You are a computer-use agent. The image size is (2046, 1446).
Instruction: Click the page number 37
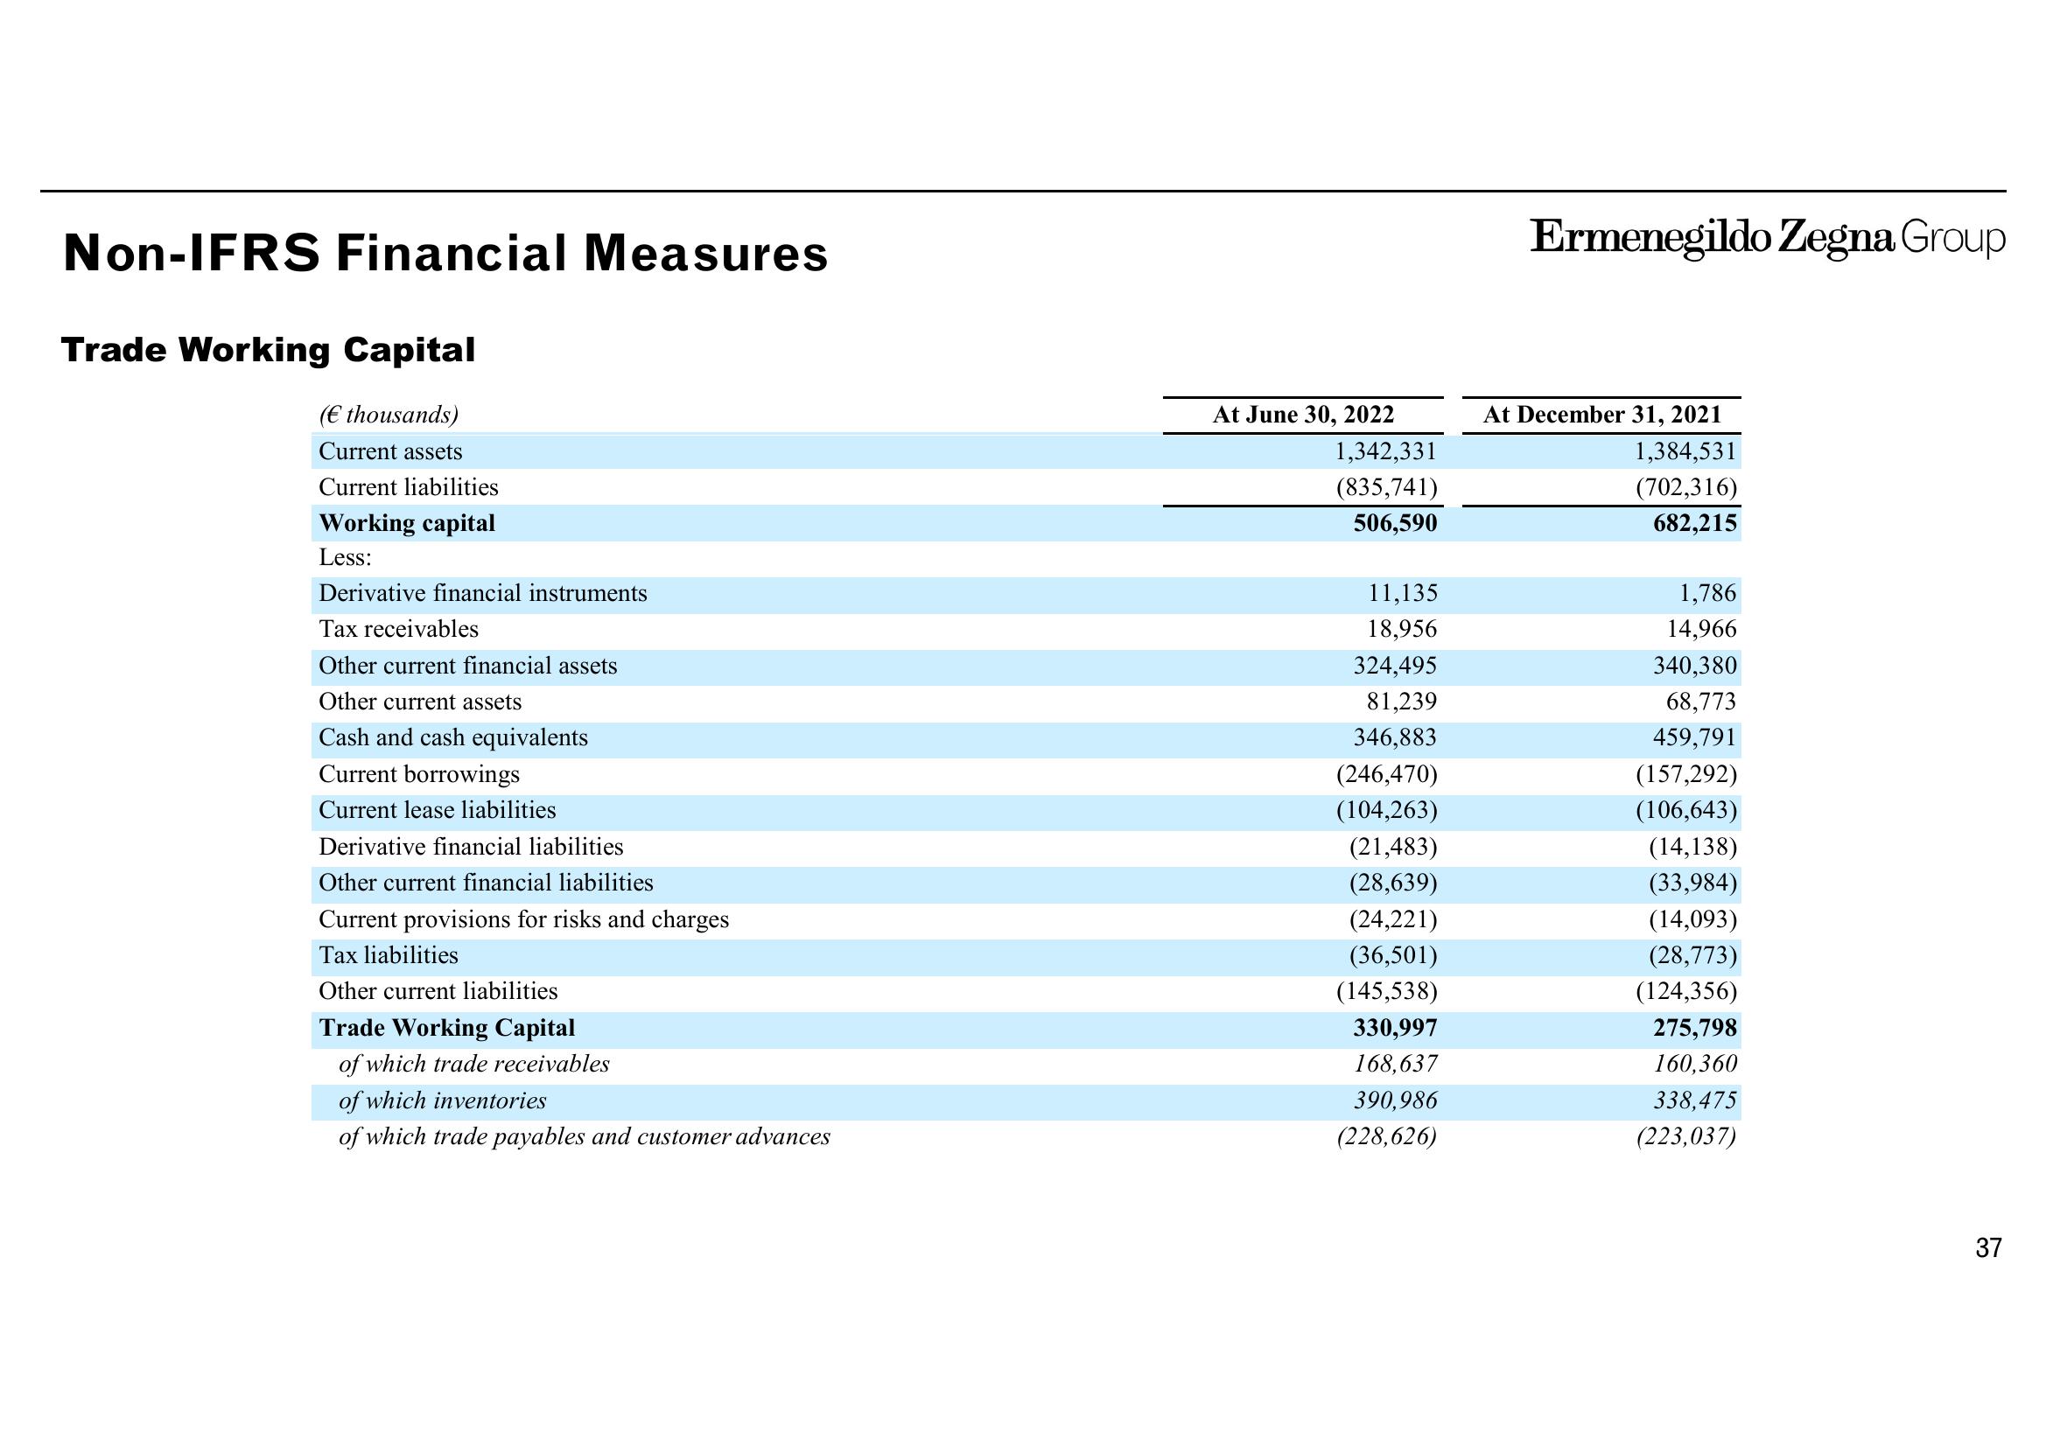tap(1989, 1248)
